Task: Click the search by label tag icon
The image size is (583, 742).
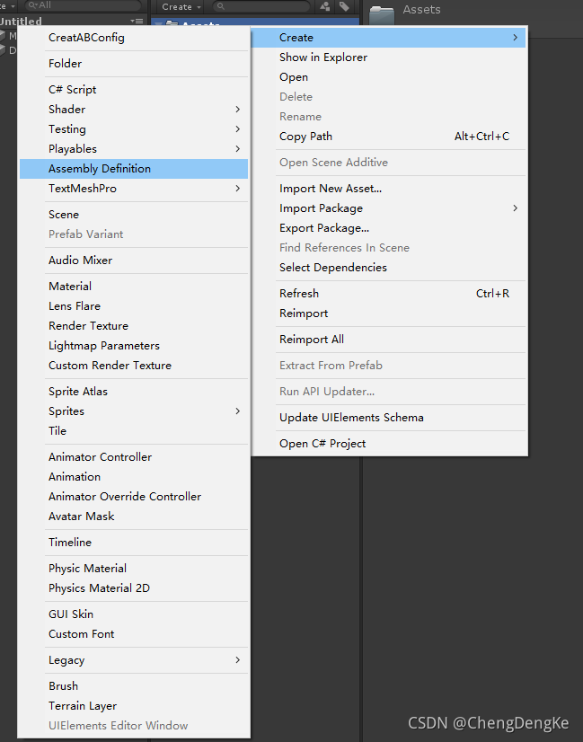Action: pyautogui.click(x=344, y=6)
